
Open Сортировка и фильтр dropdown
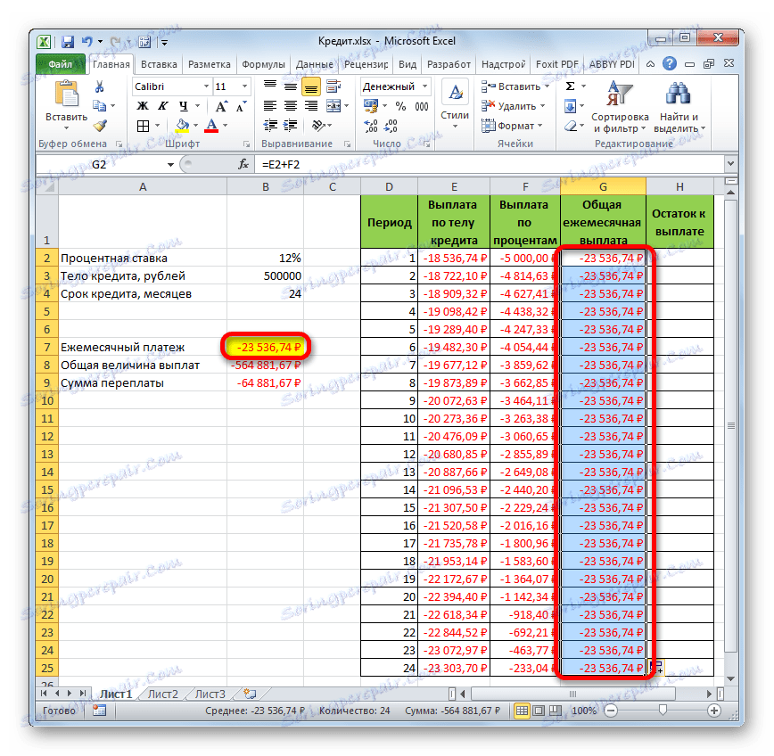click(x=620, y=107)
